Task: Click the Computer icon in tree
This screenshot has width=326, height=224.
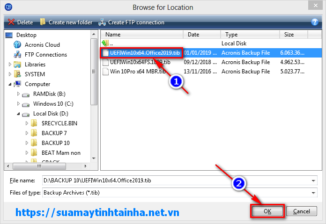Action: (17, 84)
